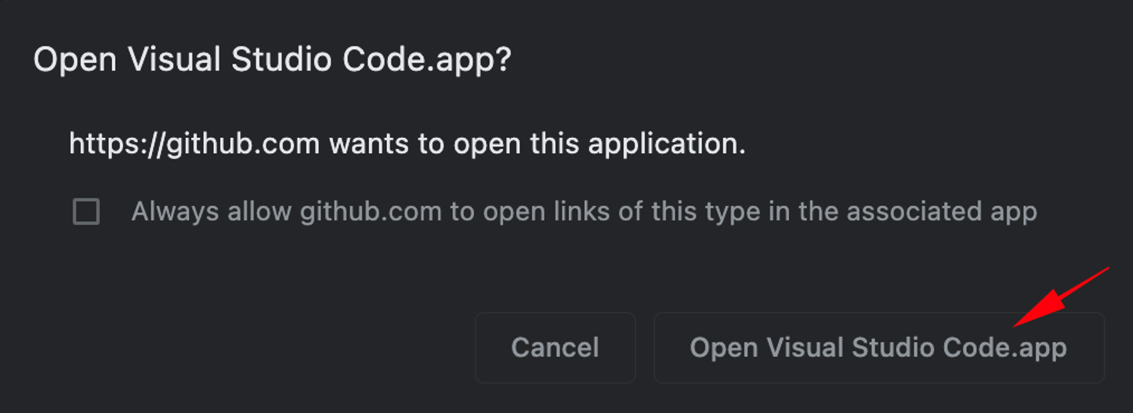The width and height of the screenshot is (1133, 413).
Task: Click the "https://github.com wants to open" message
Action: point(407,143)
